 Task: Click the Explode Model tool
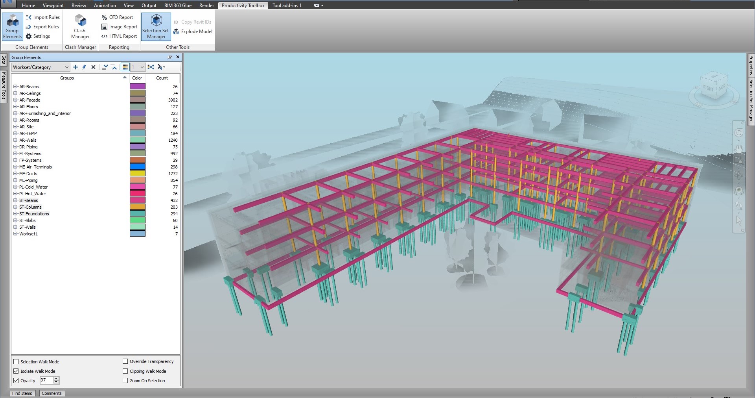point(193,31)
